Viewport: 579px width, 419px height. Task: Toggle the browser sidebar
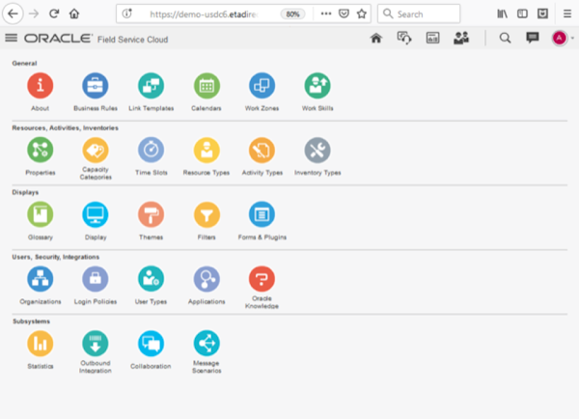pyautogui.click(x=522, y=14)
